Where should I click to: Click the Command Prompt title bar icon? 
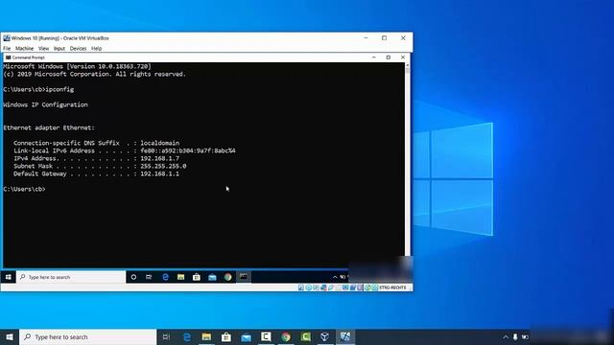coord(9,57)
